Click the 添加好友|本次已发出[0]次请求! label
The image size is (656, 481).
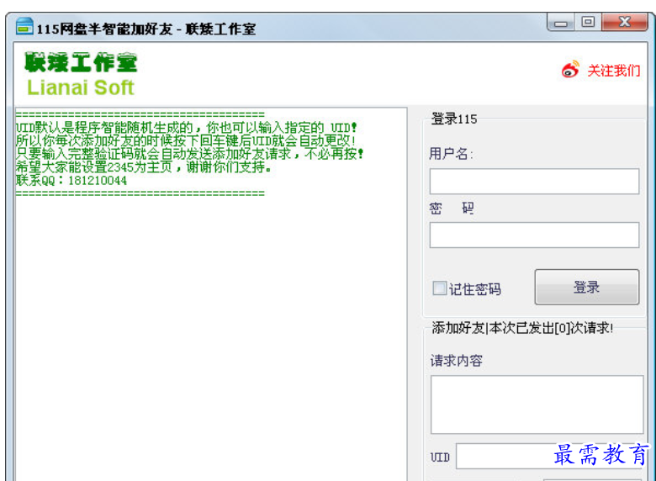(x=522, y=327)
